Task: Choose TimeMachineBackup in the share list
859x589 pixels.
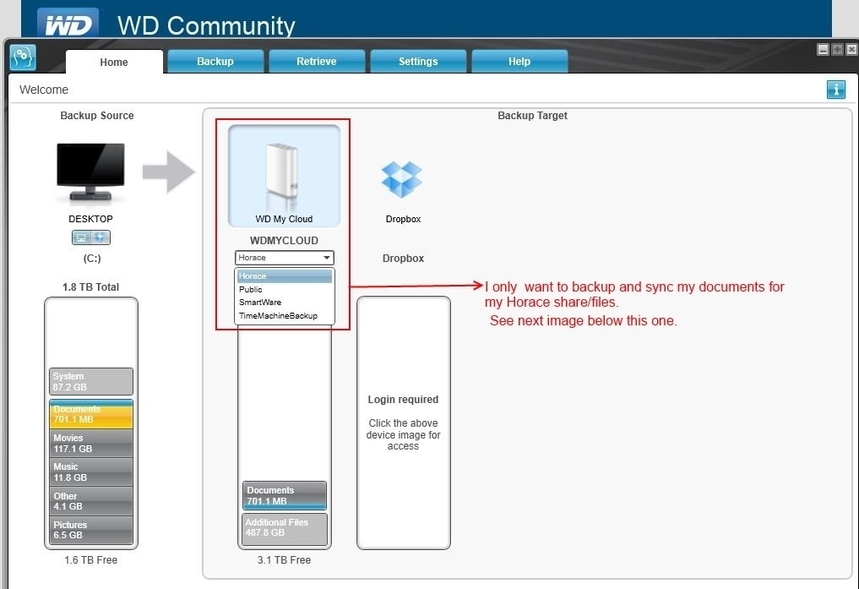Action: click(285, 315)
